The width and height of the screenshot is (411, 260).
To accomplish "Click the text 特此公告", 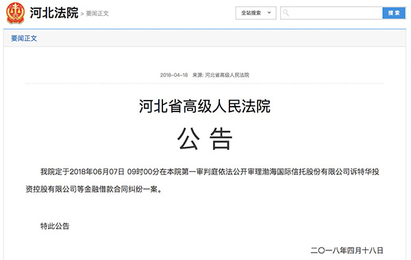I will [55, 226].
